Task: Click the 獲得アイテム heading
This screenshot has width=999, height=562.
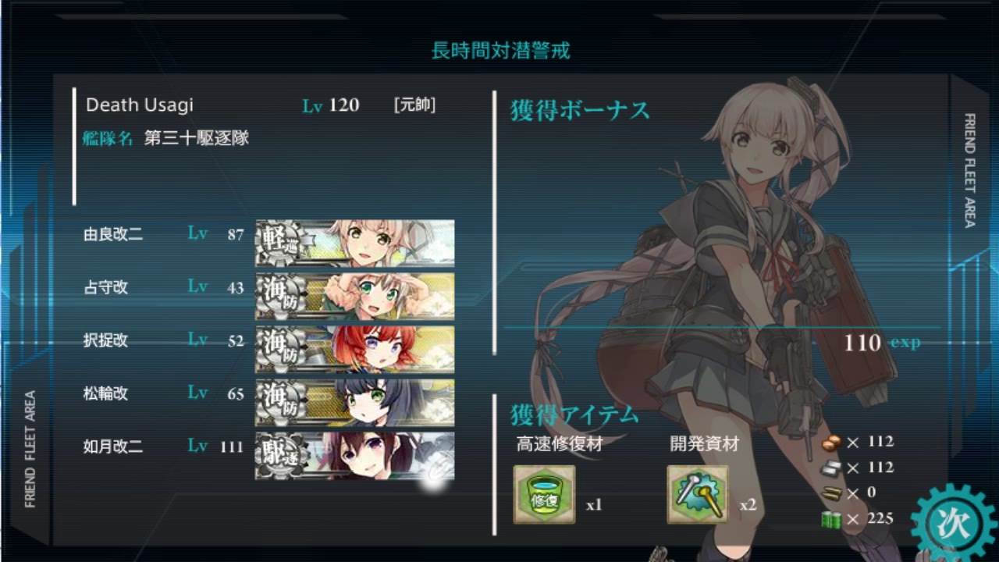Action: tap(574, 414)
